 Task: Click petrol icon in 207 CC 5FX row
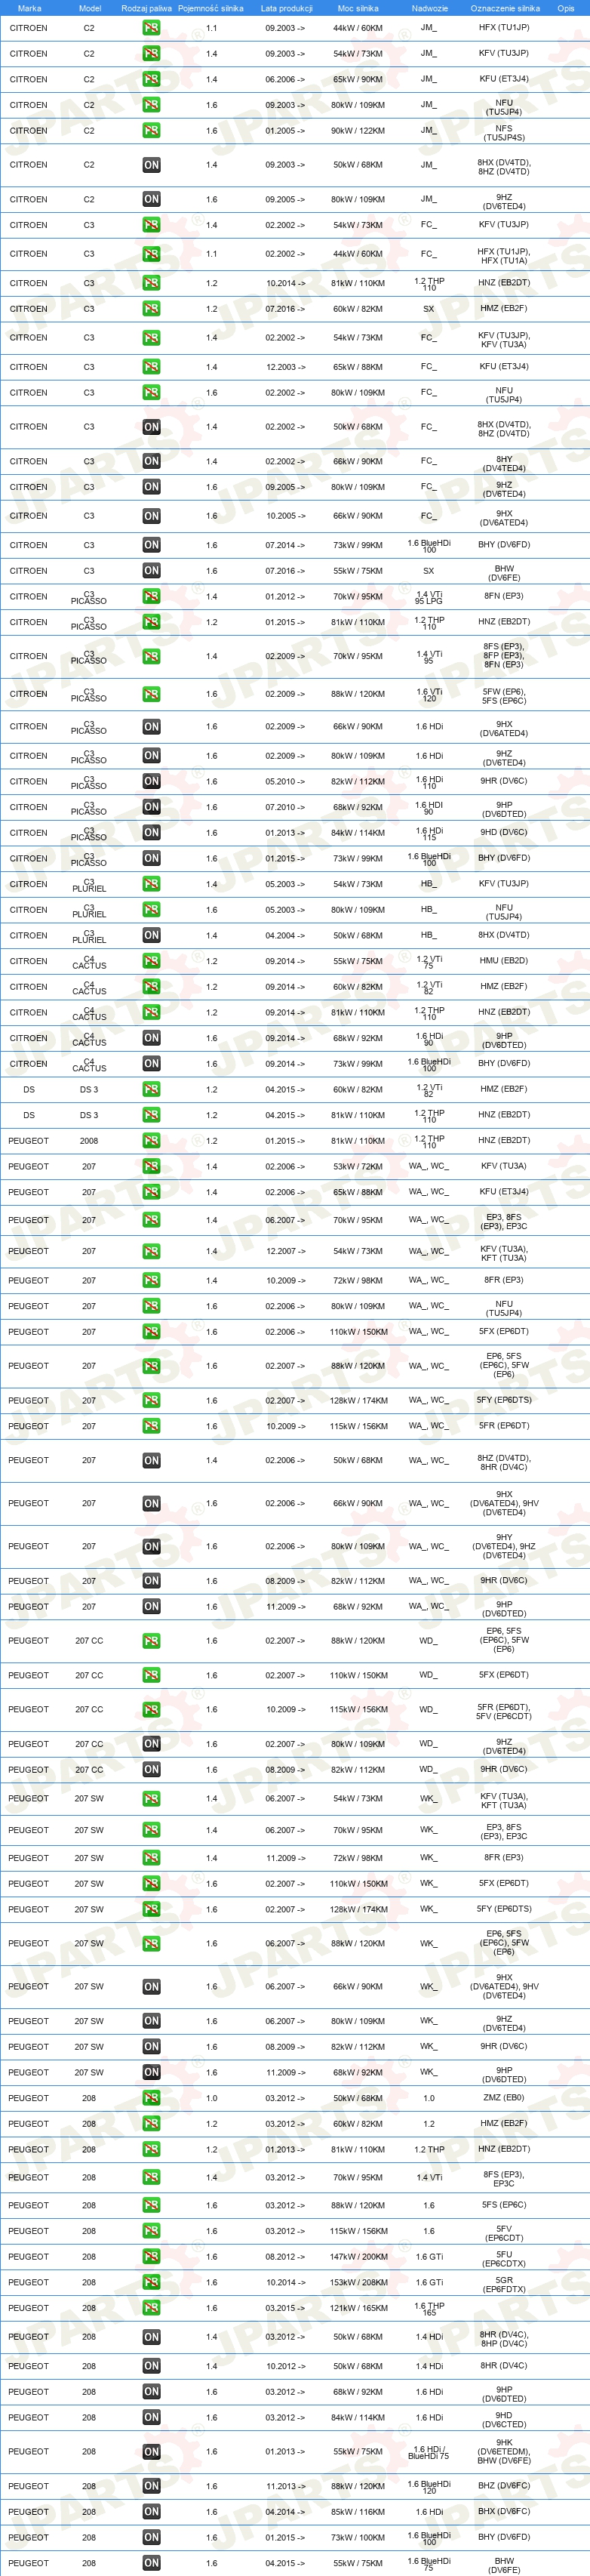(x=151, y=1675)
